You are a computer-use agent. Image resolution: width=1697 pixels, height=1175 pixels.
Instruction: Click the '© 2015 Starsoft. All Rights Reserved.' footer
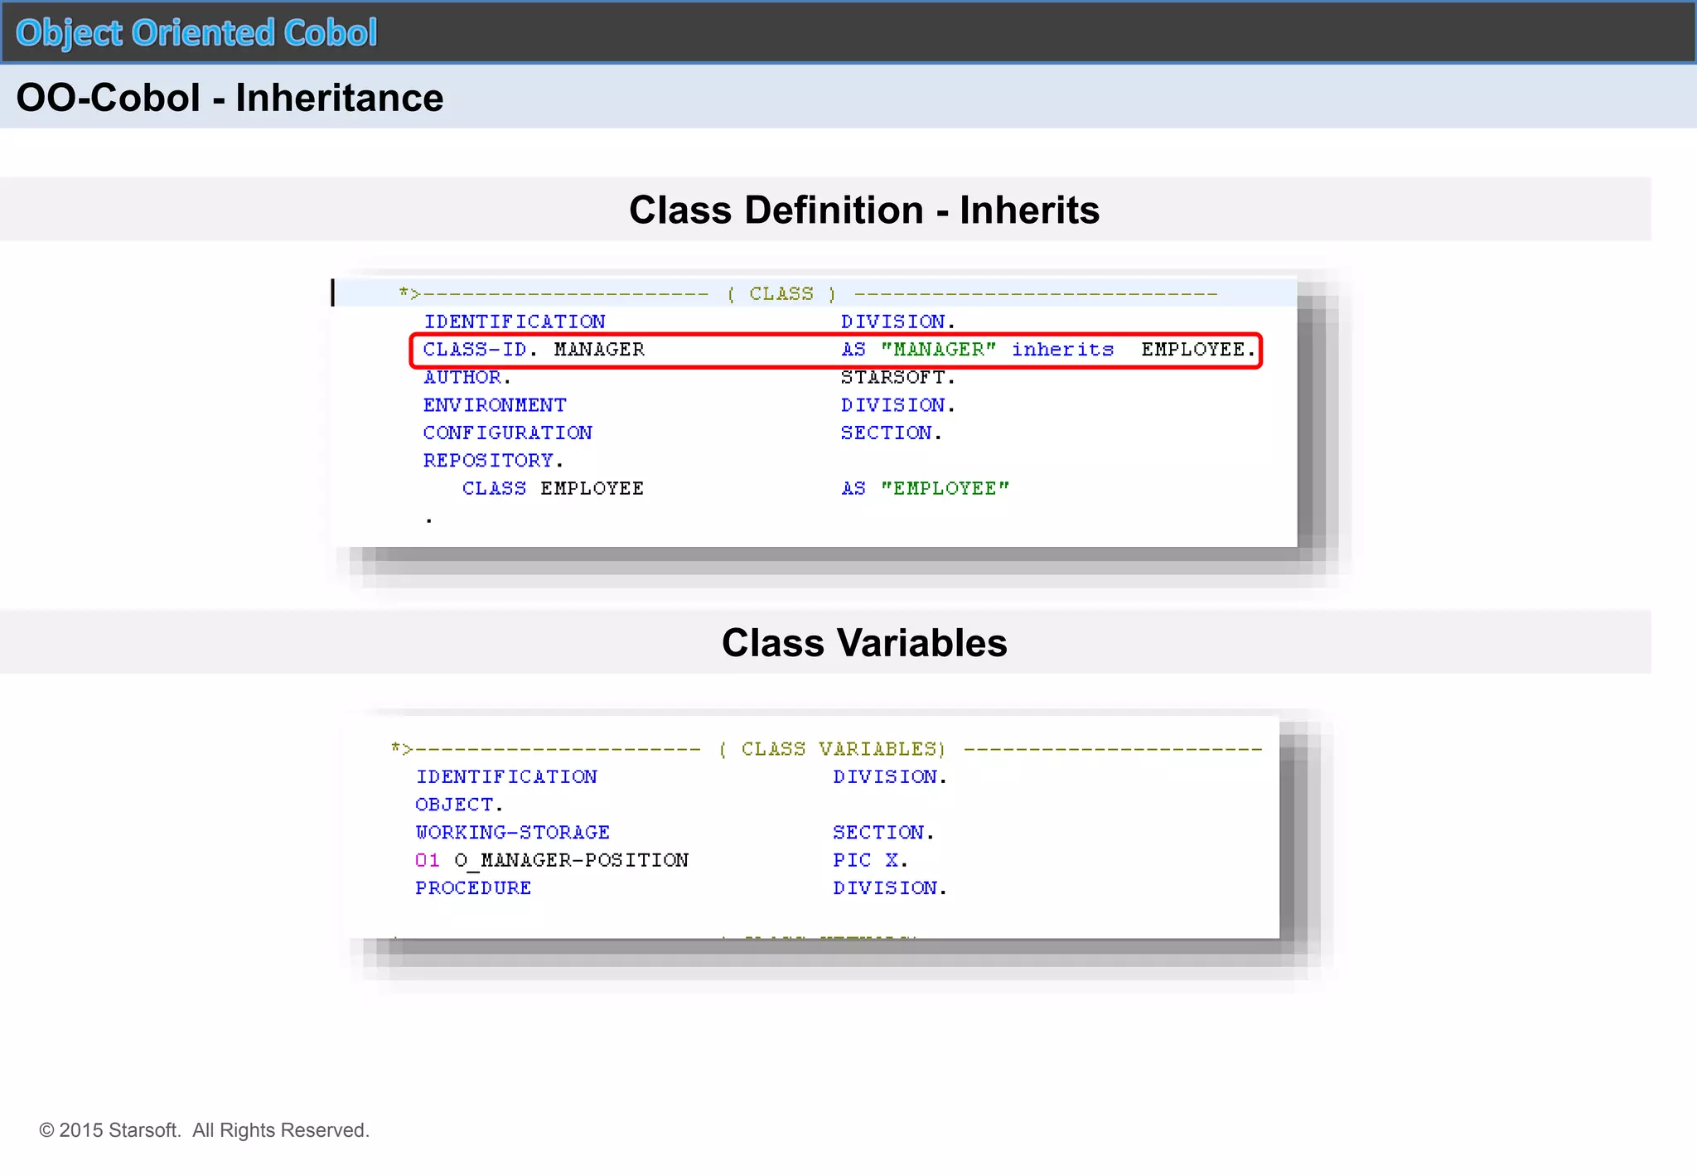click(205, 1130)
